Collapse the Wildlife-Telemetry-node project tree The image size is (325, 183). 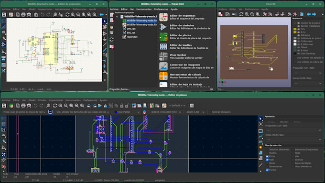pos(117,17)
